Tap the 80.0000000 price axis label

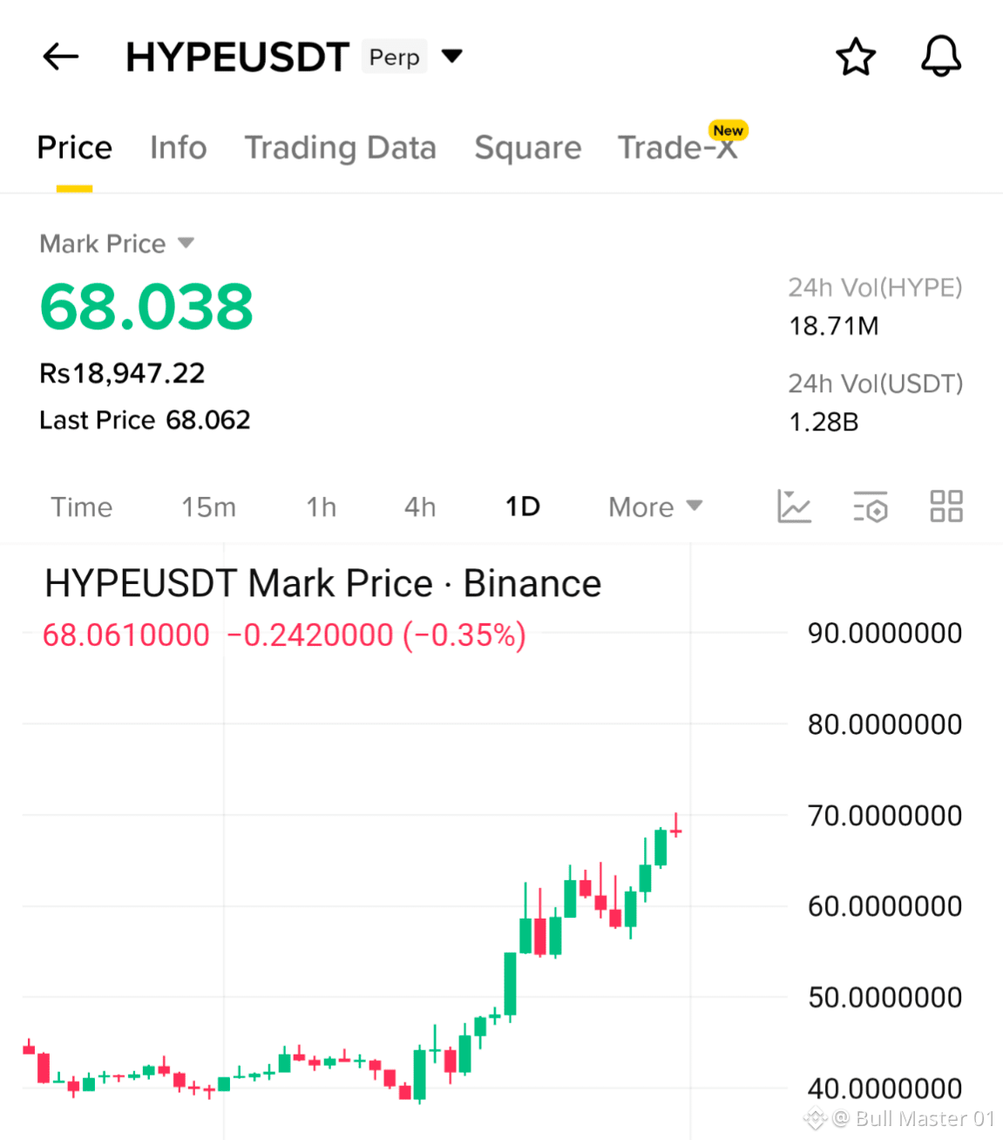tap(884, 724)
